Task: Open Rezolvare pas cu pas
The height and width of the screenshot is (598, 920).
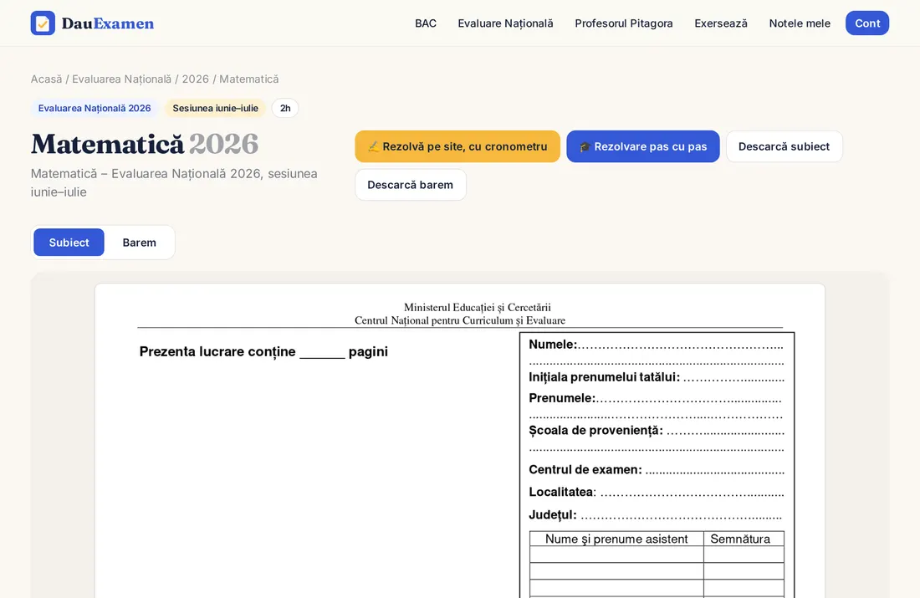Action: coord(643,146)
